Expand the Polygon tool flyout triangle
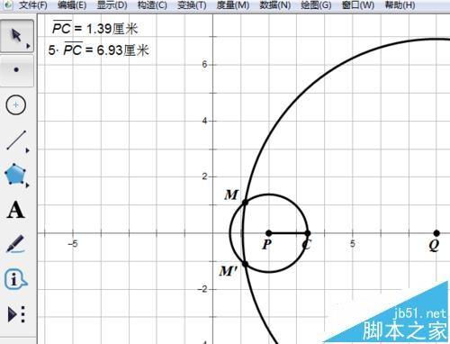 [28, 186]
